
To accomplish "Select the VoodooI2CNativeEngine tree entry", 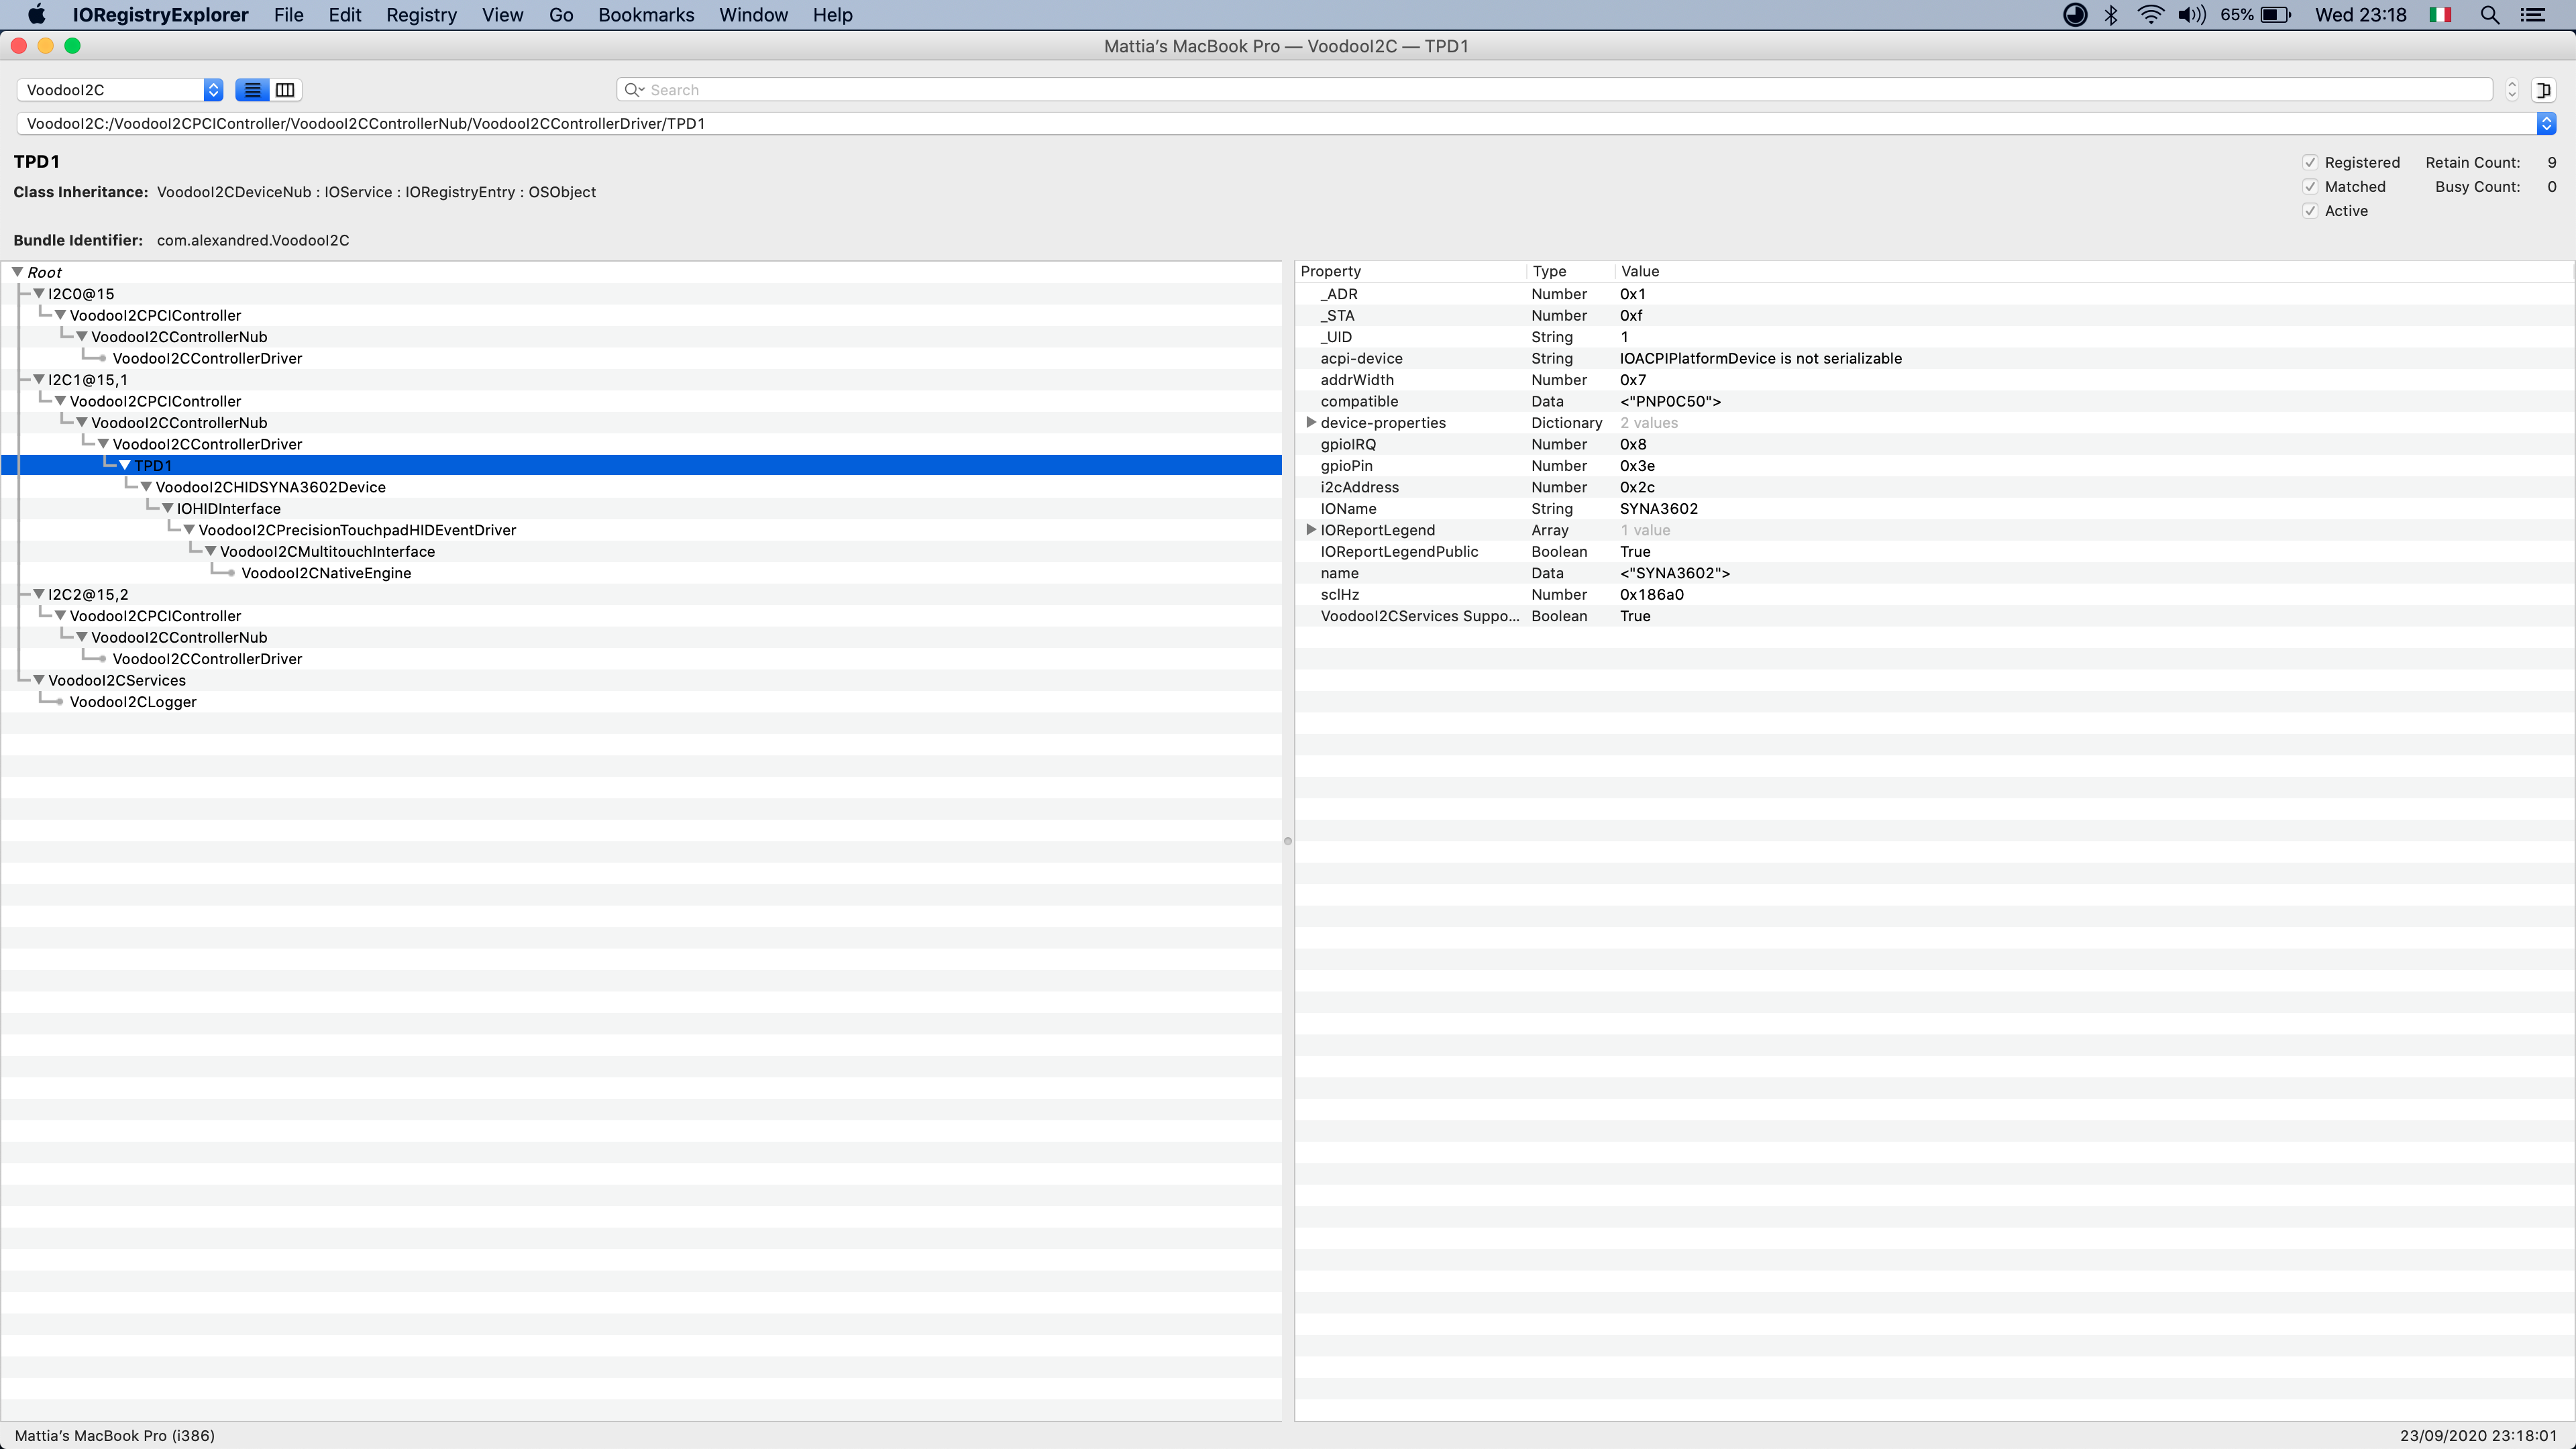I will click(326, 573).
